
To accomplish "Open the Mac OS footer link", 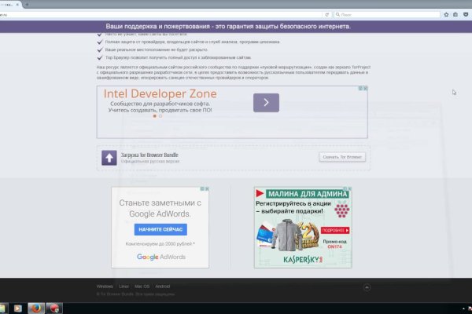I will (142, 287).
